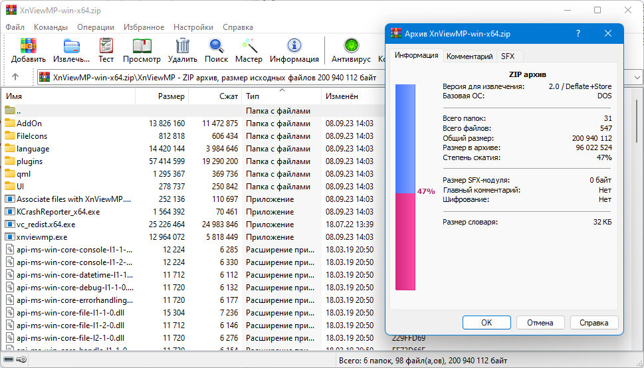Select the FileIcons folder
Screen dimensions: 644x368
[27, 136]
